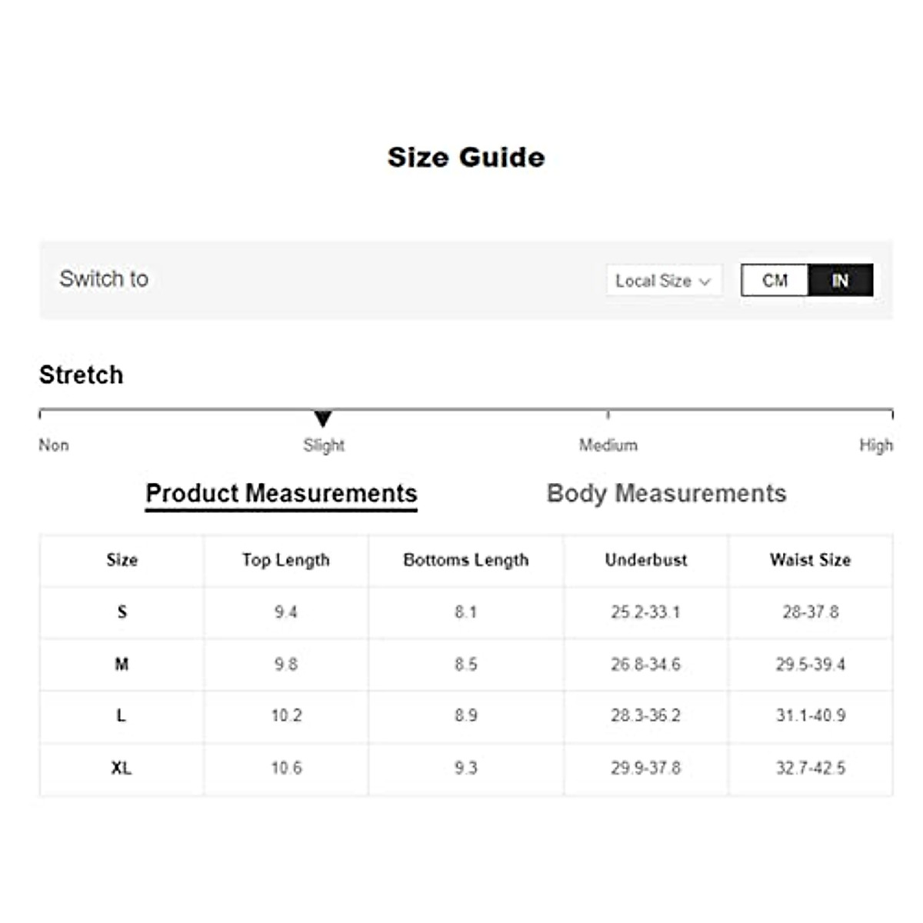Click the Medium stretch label
The height and width of the screenshot is (923, 923).
608,445
